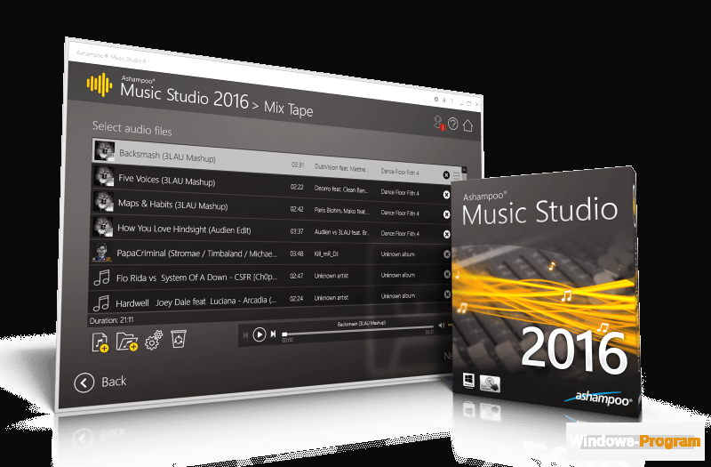Click Dance Floor Filth 4 album of Maps & Habits
711x467 pixels.
point(400,213)
